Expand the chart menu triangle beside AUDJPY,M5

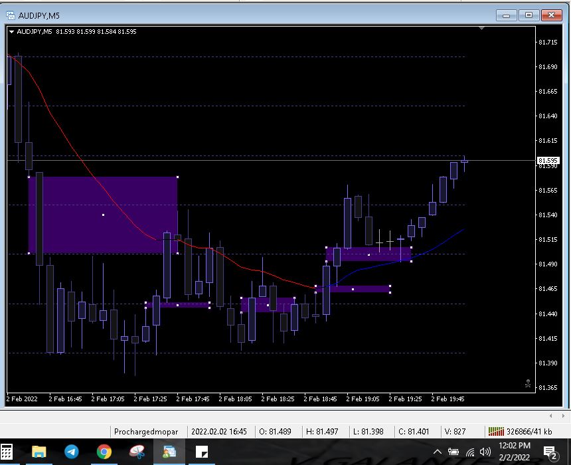coord(12,32)
